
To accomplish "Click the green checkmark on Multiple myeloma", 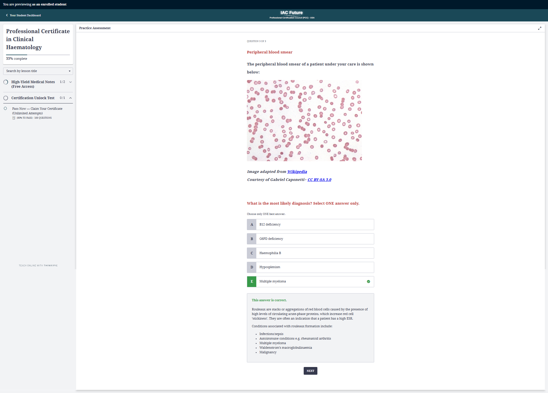I will pyautogui.click(x=368, y=282).
